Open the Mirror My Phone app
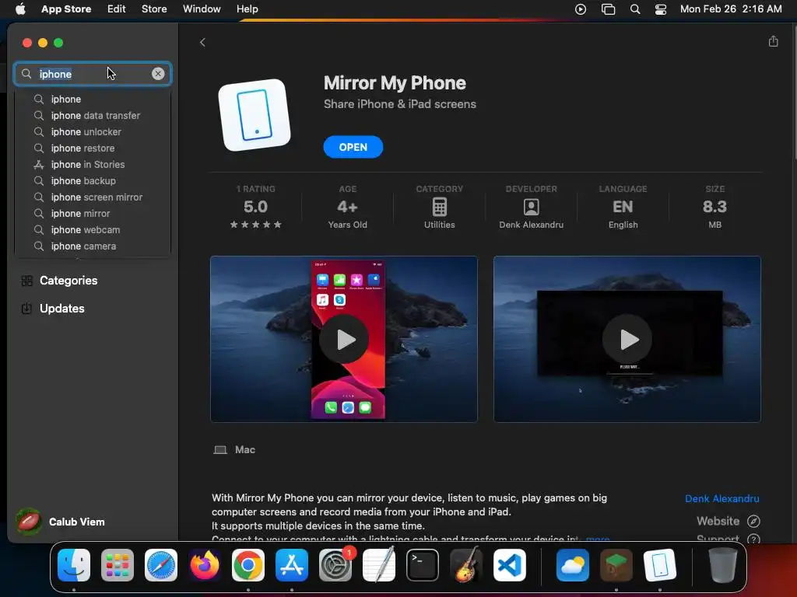Viewport: 797px width, 597px height. [x=353, y=147]
